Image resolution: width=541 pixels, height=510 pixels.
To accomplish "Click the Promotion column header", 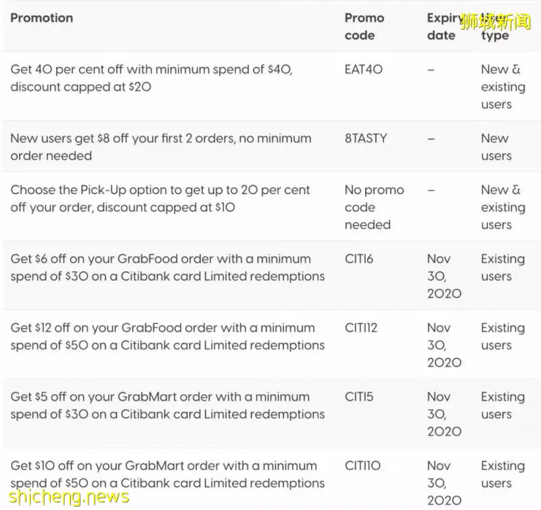I will pyautogui.click(x=42, y=18).
